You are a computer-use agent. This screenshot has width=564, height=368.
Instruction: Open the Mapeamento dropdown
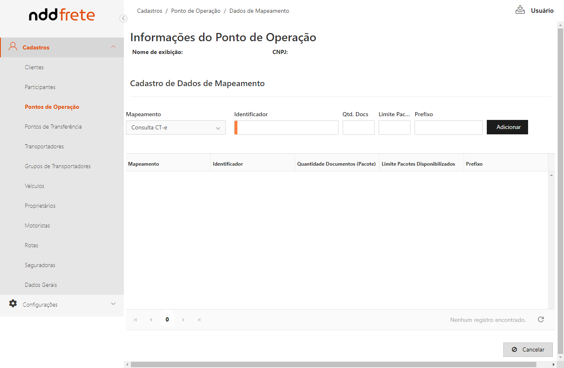pyautogui.click(x=176, y=128)
